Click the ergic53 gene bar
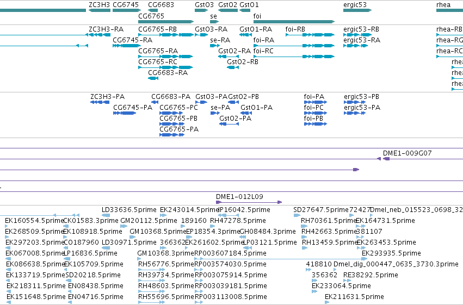This screenshot has width=463, height=305. pos(357,10)
